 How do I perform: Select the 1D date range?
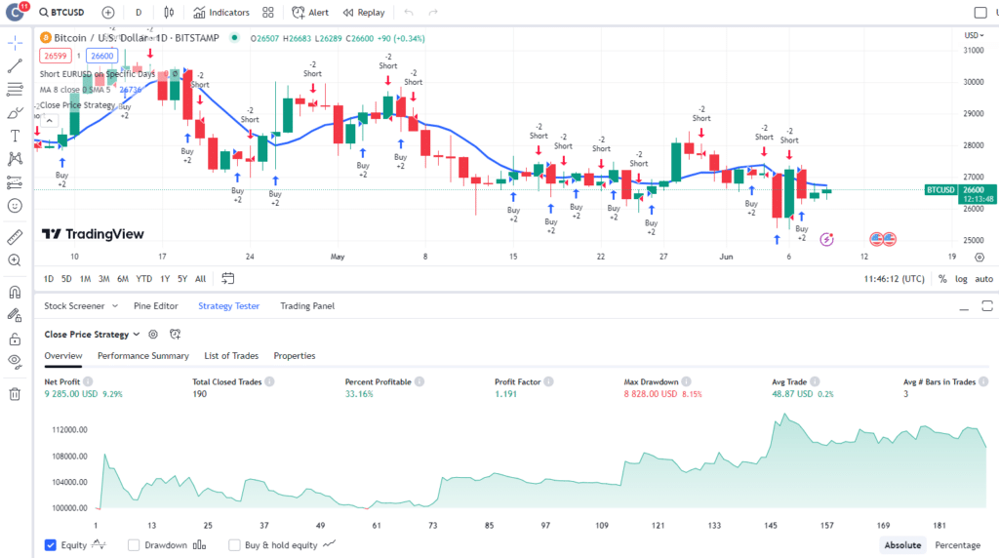[49, 278]
